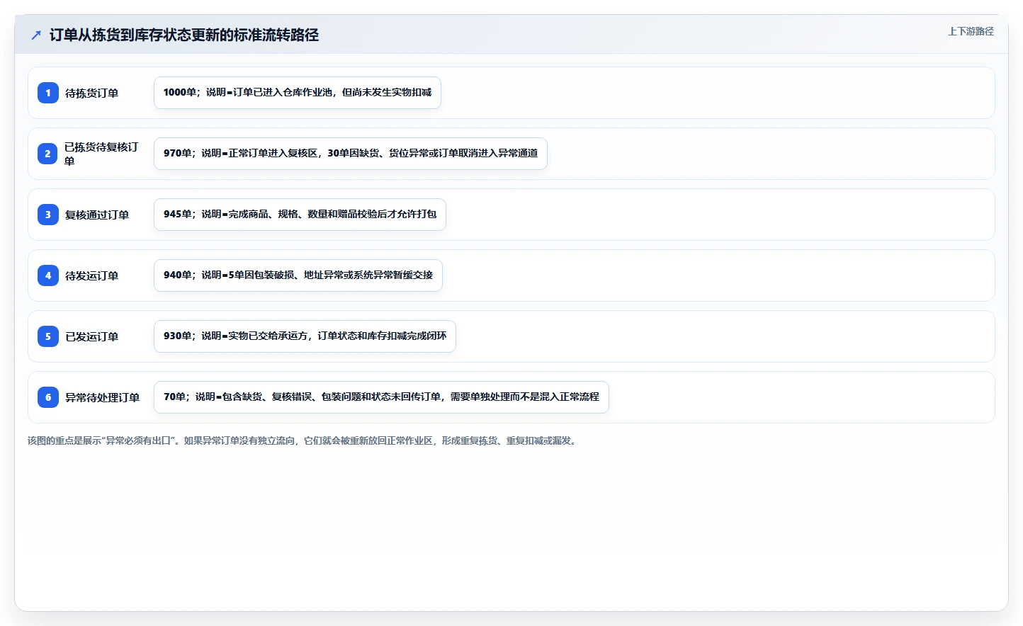Click the 上下游路径 label in the header
Image resolution: width=1023 pixels, height=626 pixels.
click(x=971, y=31)
